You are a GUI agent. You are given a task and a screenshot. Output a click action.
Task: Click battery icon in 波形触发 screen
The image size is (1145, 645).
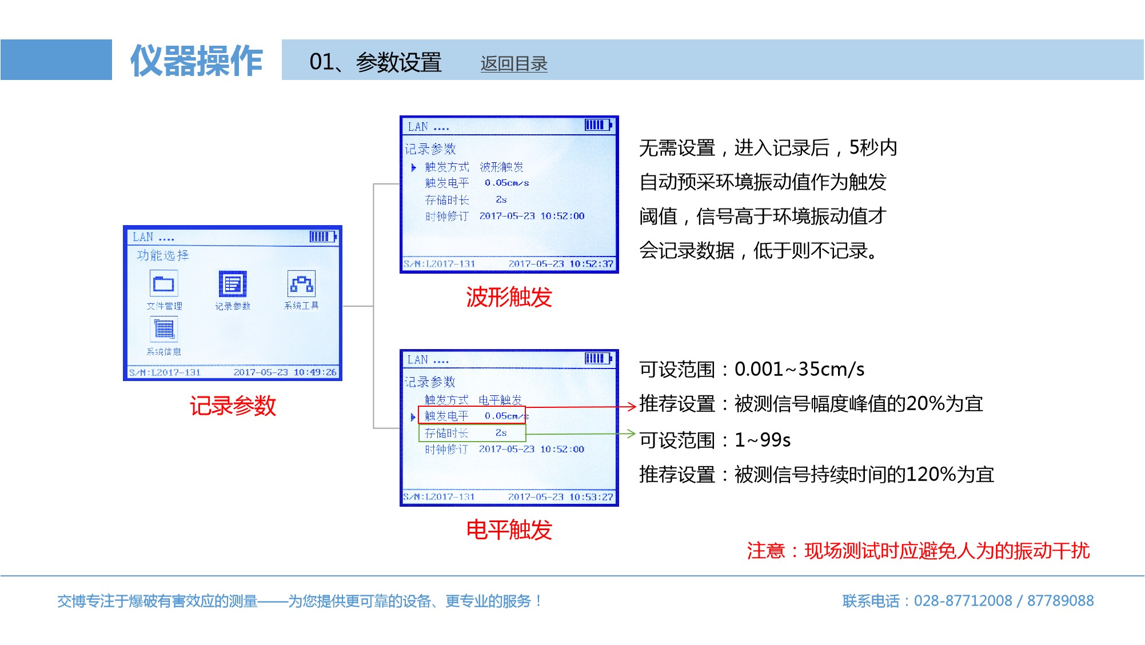(x=598, y=125)
